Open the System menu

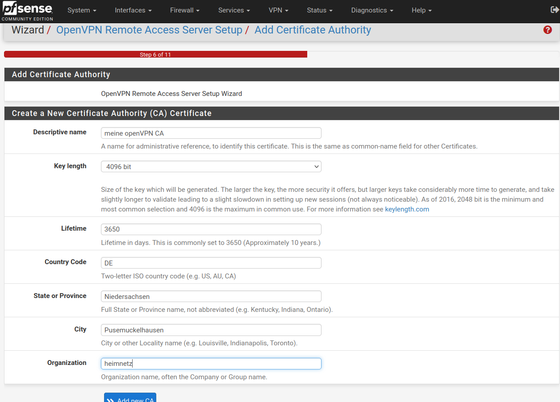(x=82, y=10)
